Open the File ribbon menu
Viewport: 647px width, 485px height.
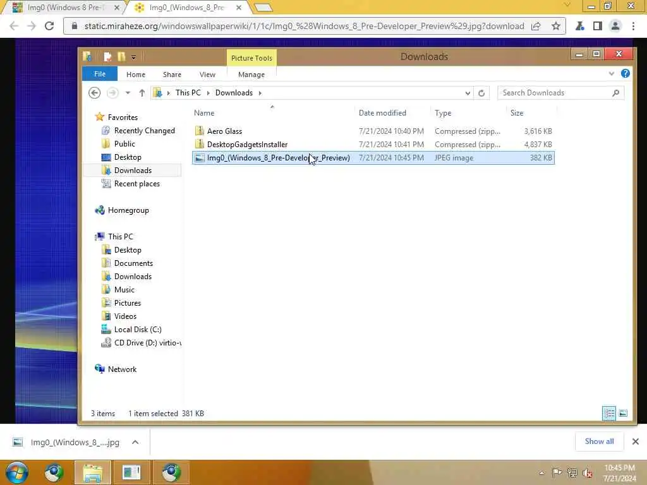click(x=100, y=74)
